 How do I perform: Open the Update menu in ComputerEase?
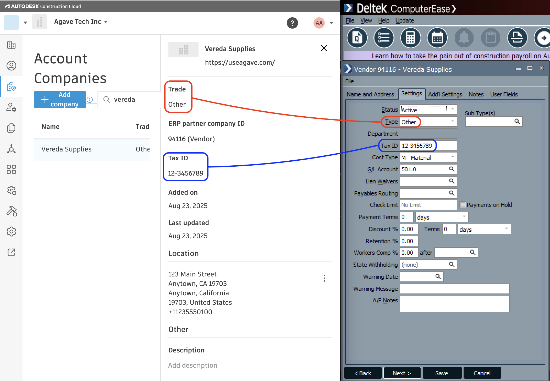405,20
